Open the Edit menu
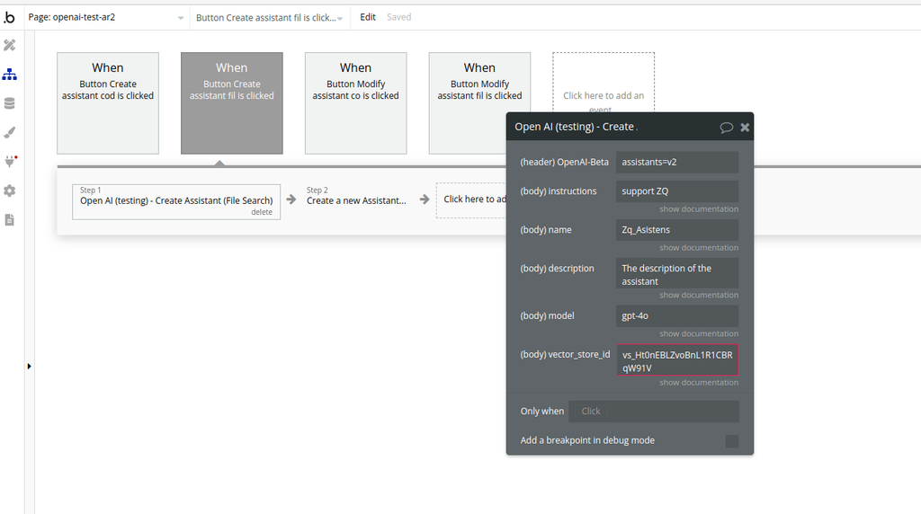Image resolution: width=921 pixels, height=514 pixels. (368, 17)
